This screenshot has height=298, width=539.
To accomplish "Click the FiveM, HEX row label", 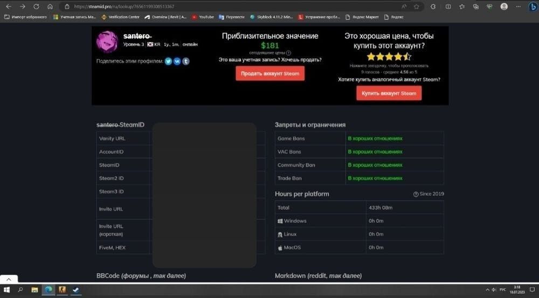I will pyautogui.click(x=112, y=247).
